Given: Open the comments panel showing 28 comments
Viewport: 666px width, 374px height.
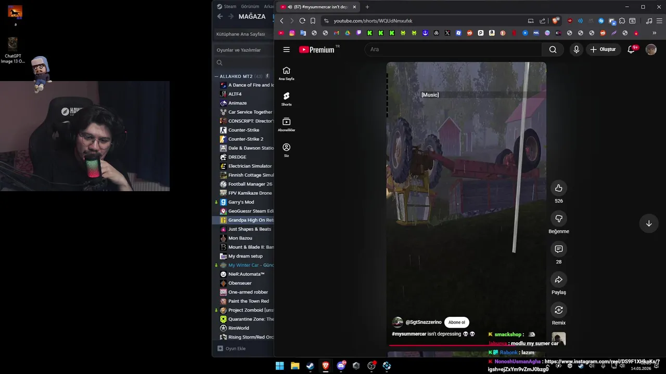Looking at the screenshot, I should click(x=558, y=249).
